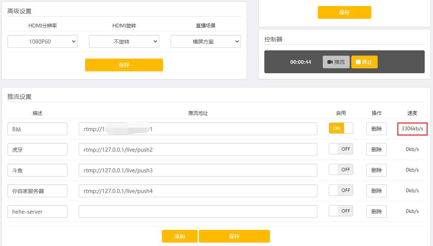Click the 控制器 section title
Screen dimensions: 433x246
(x=273, y=39)
